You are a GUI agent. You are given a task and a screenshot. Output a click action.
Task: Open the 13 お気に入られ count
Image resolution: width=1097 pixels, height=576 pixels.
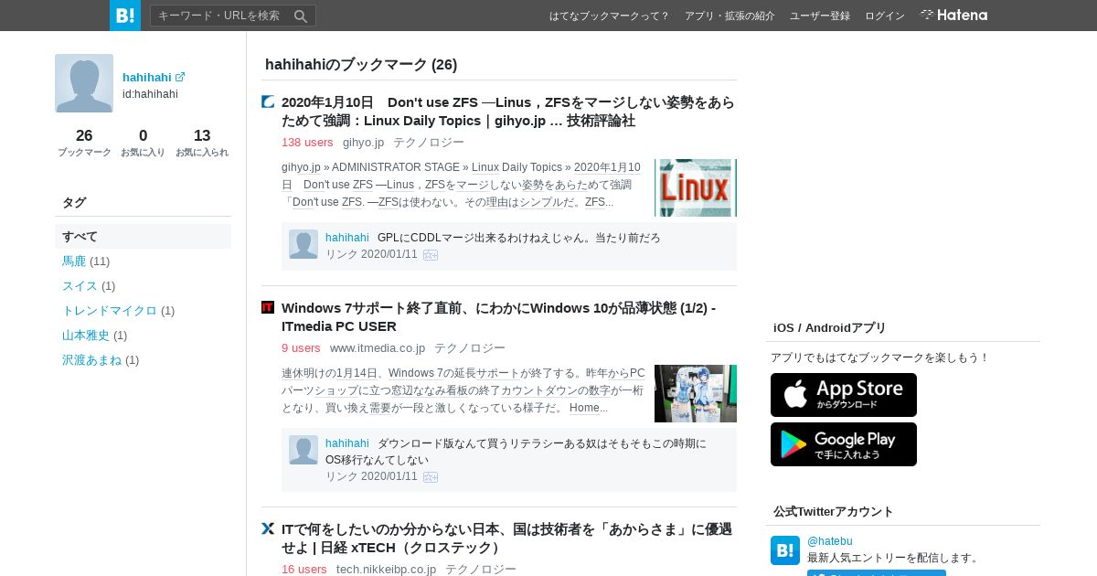pyautogui.click(x=202, y=143)
